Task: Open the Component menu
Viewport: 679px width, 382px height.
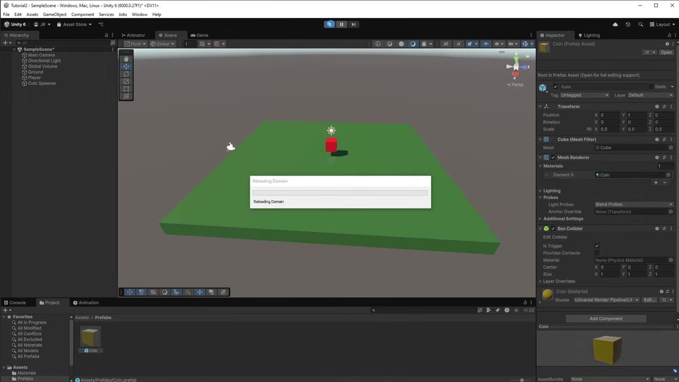Action: click(83, 14)
